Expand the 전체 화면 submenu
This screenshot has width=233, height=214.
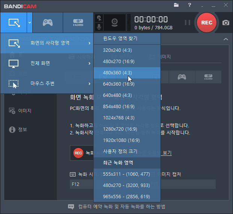[x=47, y=63]
